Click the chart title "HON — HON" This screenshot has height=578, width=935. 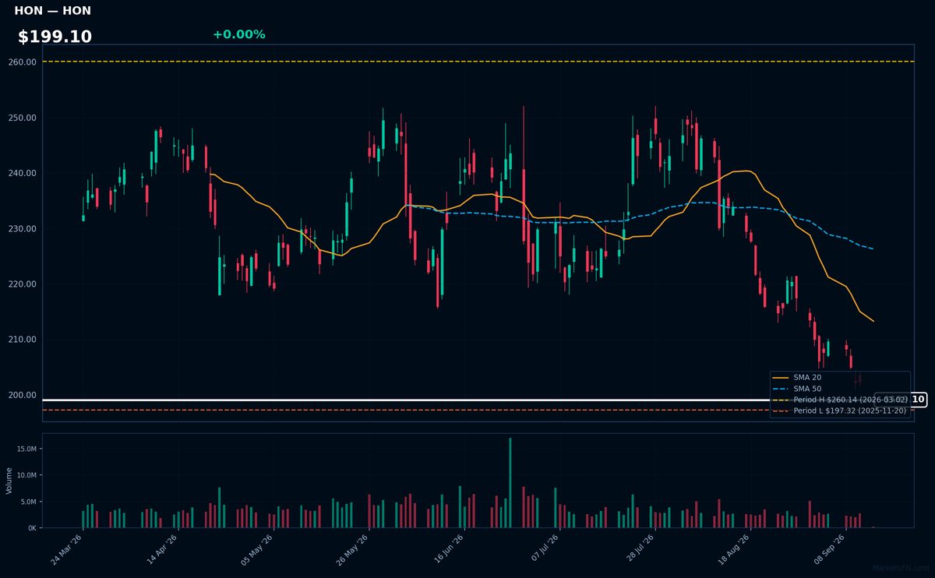(52, 11)
